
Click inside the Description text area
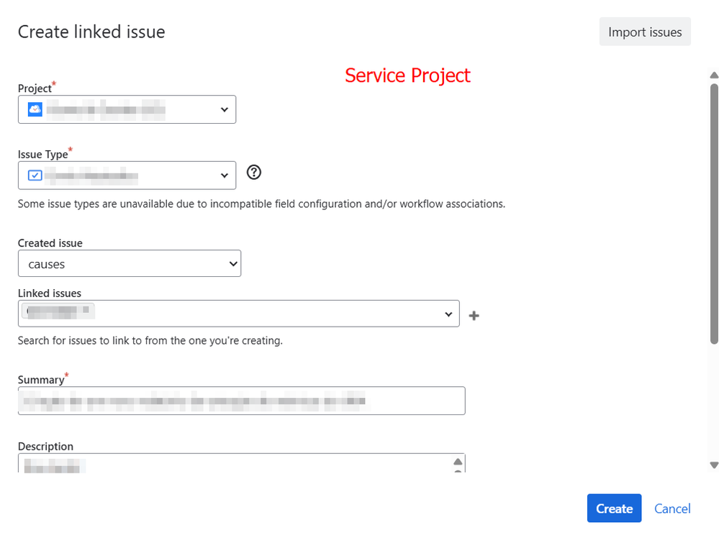click(x=234, y=463)
